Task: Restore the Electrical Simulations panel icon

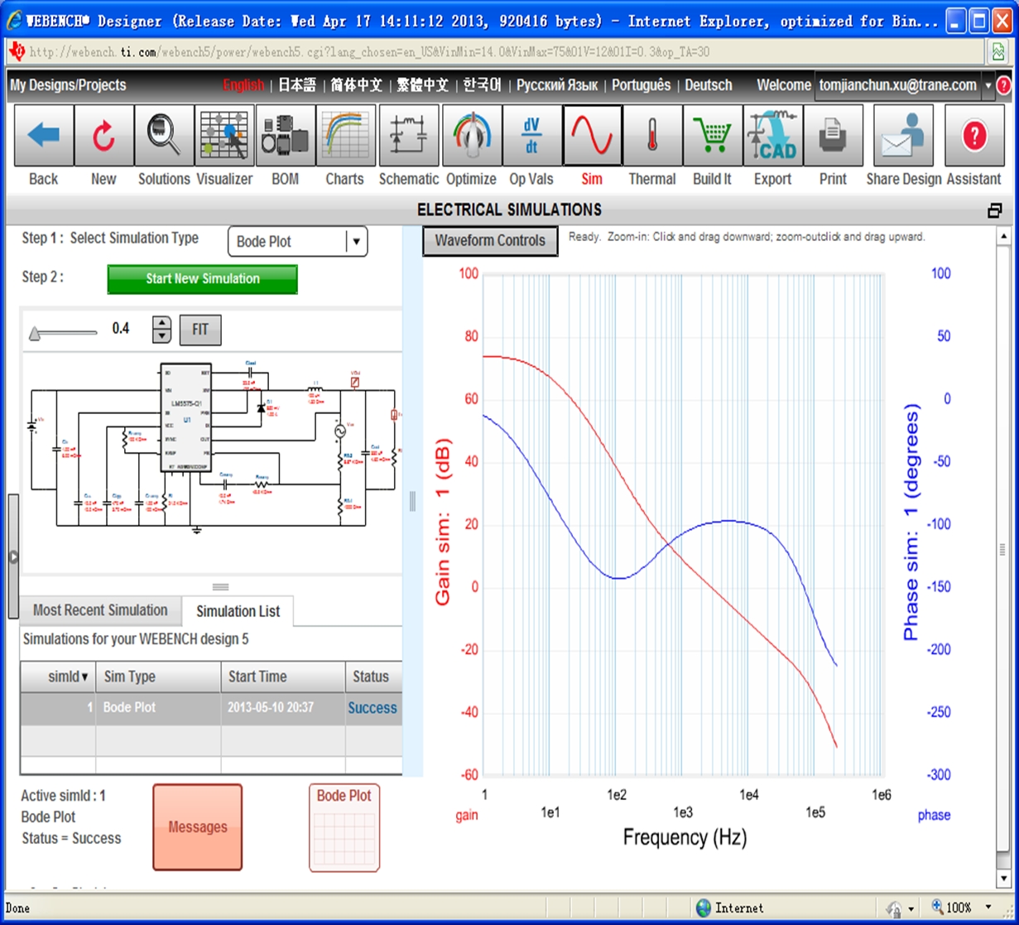Action: [x=995, y=210]
